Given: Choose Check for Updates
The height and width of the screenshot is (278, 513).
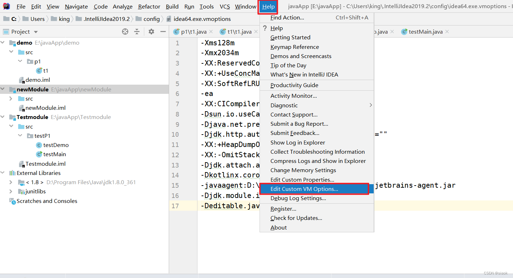Looking at the screenshot, I should [x=317, y=218].
